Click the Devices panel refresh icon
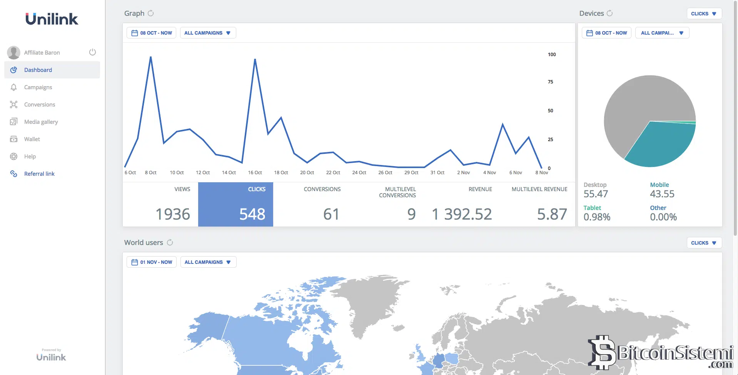Screen dimensions: 738x375 (609, 13)
